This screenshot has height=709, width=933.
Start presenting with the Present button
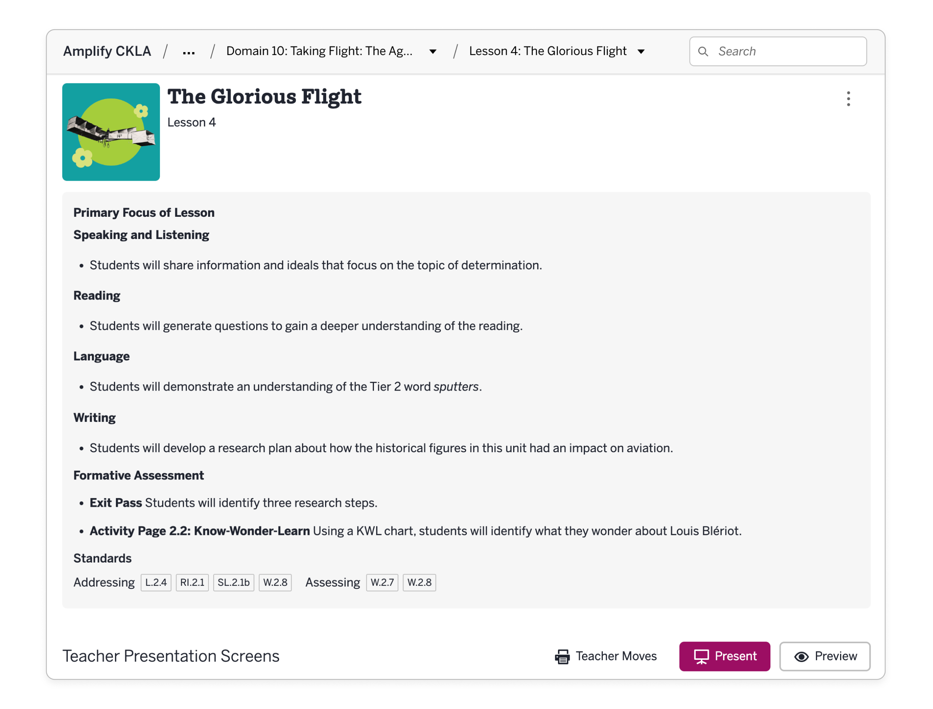coord(724,656)
